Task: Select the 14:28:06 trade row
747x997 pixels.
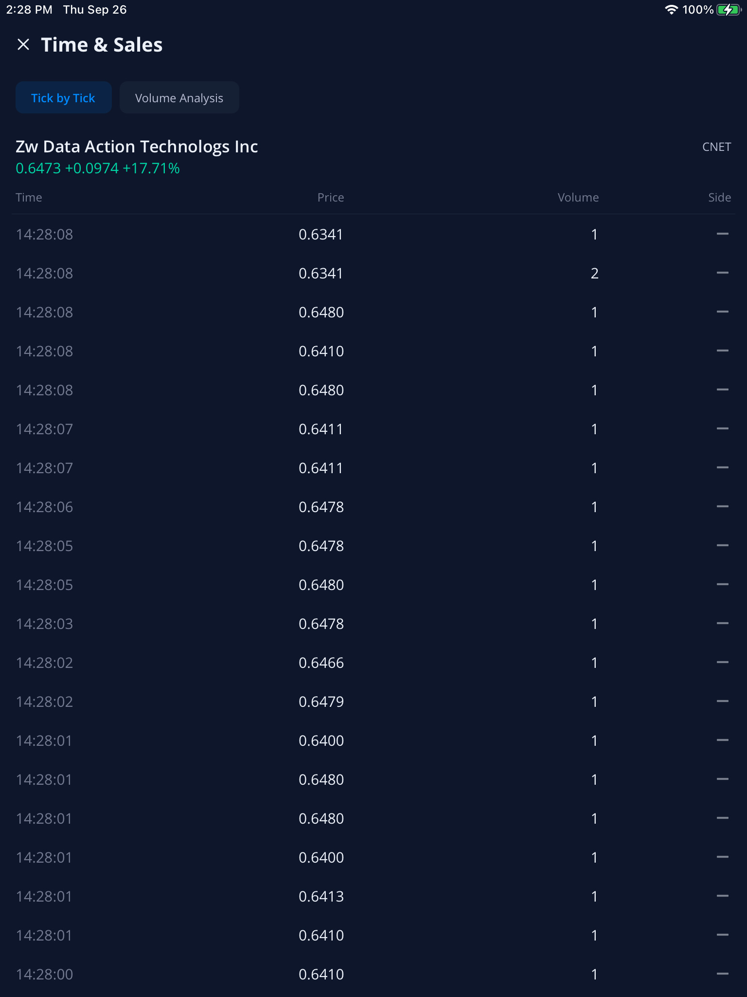Action: coord(373,507)
